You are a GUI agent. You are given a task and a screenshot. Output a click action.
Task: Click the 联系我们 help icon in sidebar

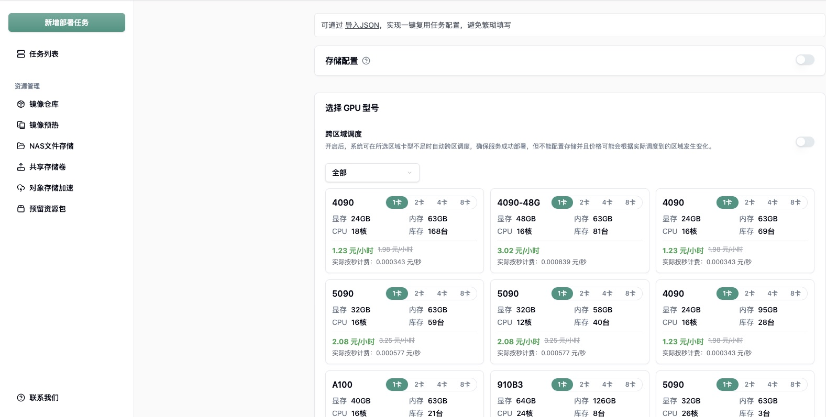point(21,398)
